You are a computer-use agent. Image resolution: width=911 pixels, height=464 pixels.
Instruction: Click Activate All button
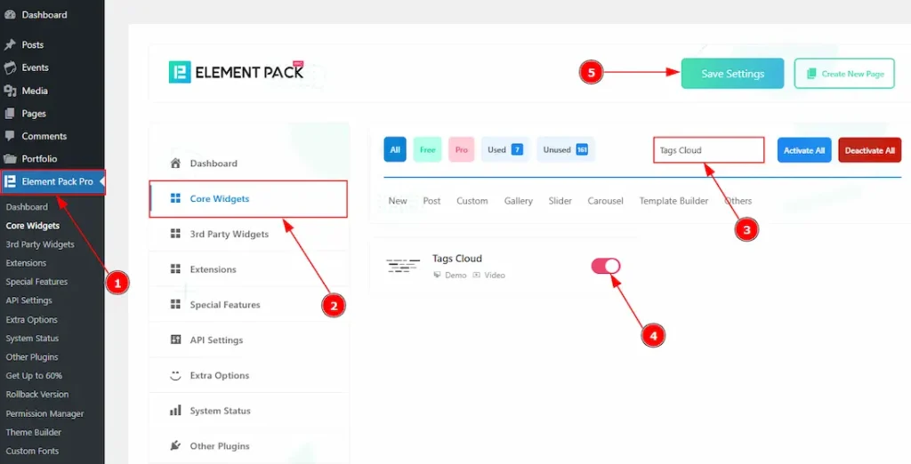(x=804, y=150)
